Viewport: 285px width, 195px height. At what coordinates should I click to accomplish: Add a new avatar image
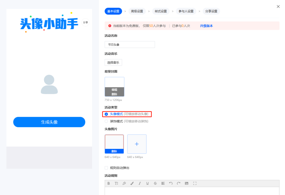pos(137,144)
